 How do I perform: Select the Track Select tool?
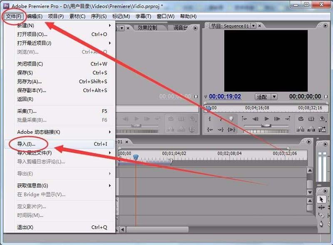[x=321, y=207]
